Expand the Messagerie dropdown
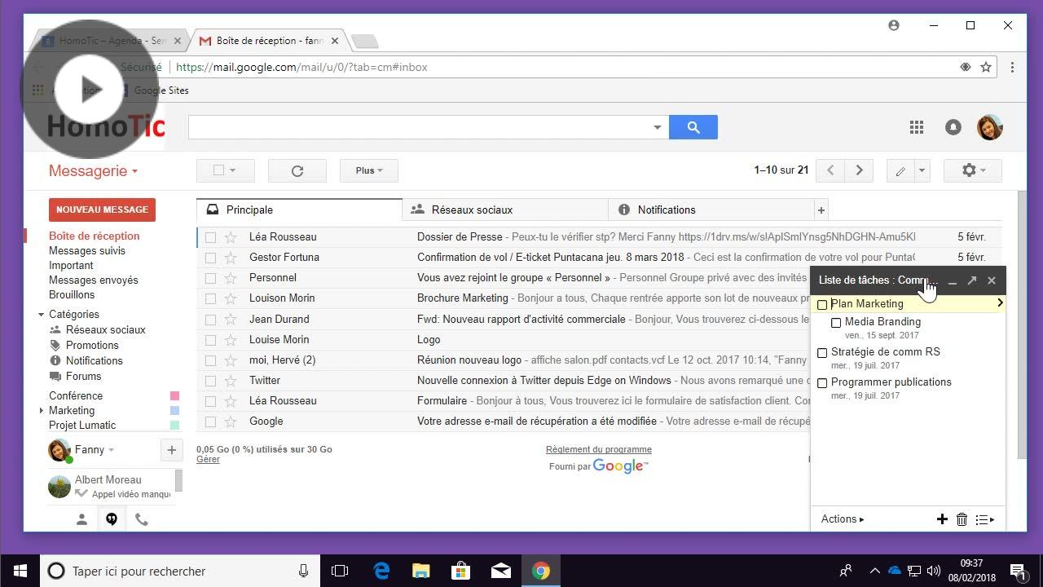 [x=93, y=171]
